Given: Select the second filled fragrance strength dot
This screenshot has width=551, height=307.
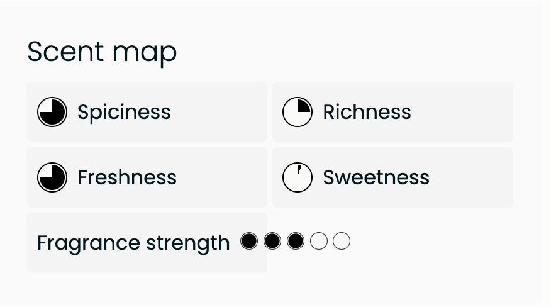Looking at the screenshot, I should [x=272, y=241].
